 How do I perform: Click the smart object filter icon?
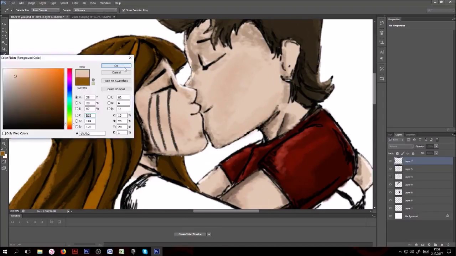point(431,140)
